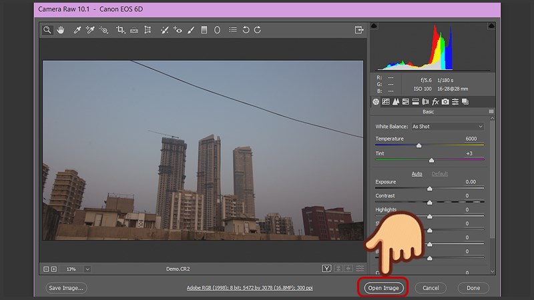Choose the Straighten tool
The width and height of the screenshot is (534, 300).
134,30
